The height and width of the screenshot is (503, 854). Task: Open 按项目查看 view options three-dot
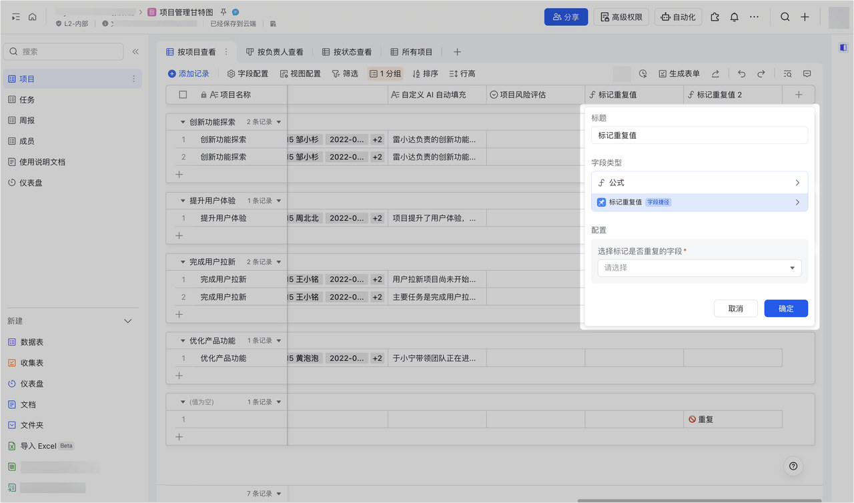226,51
